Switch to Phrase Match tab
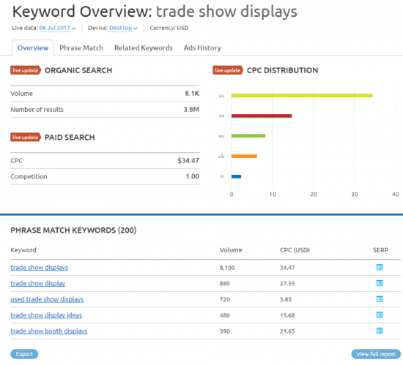Screen dimensions: 403x365 tap(81, 48)
